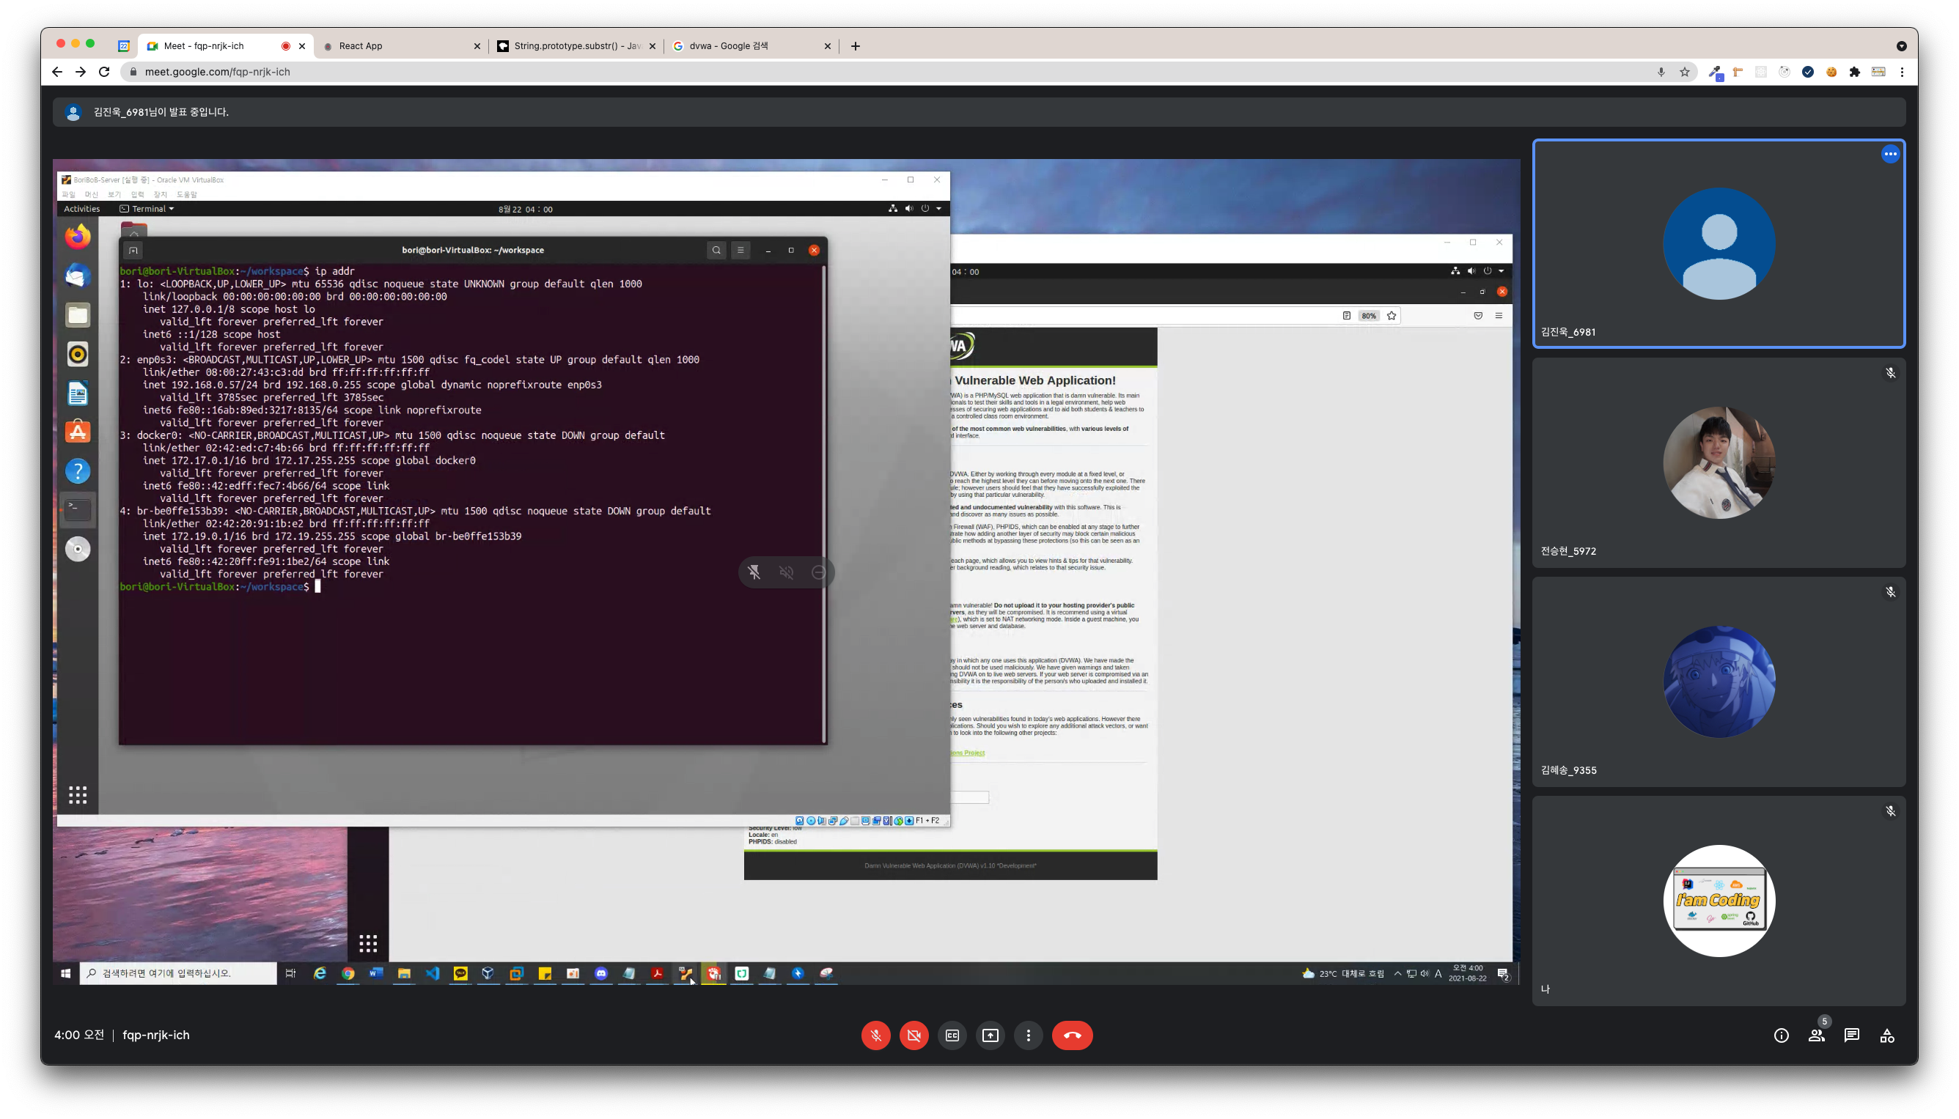1959x1119 pixels.
Task: Toggle closed captions button
Action: coord(952,1035)
